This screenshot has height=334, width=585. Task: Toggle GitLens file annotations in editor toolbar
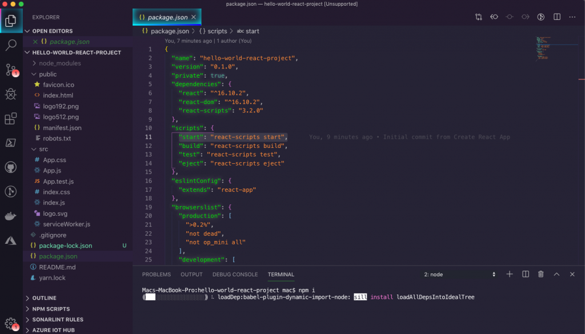[x=540, y=17]
